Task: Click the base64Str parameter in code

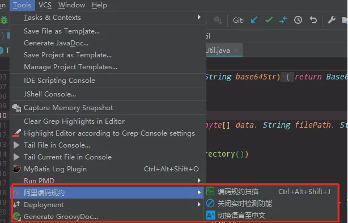Action: pyautogui.click(x=256, y=77)
